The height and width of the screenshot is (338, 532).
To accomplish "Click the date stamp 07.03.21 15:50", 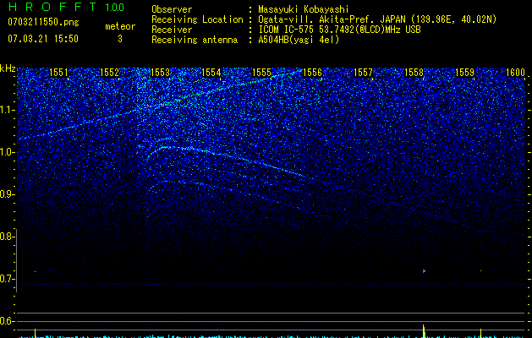I will point(43,39).
